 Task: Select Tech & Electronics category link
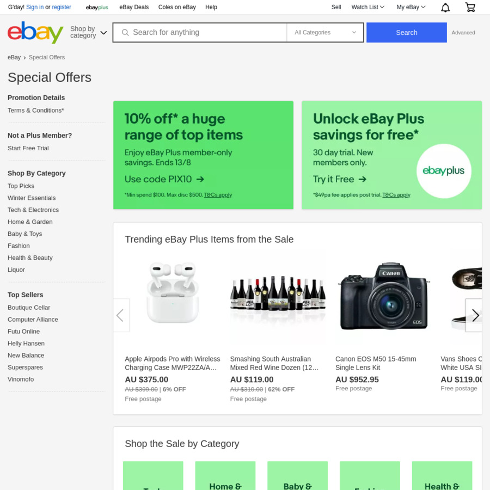pos(33,210)
